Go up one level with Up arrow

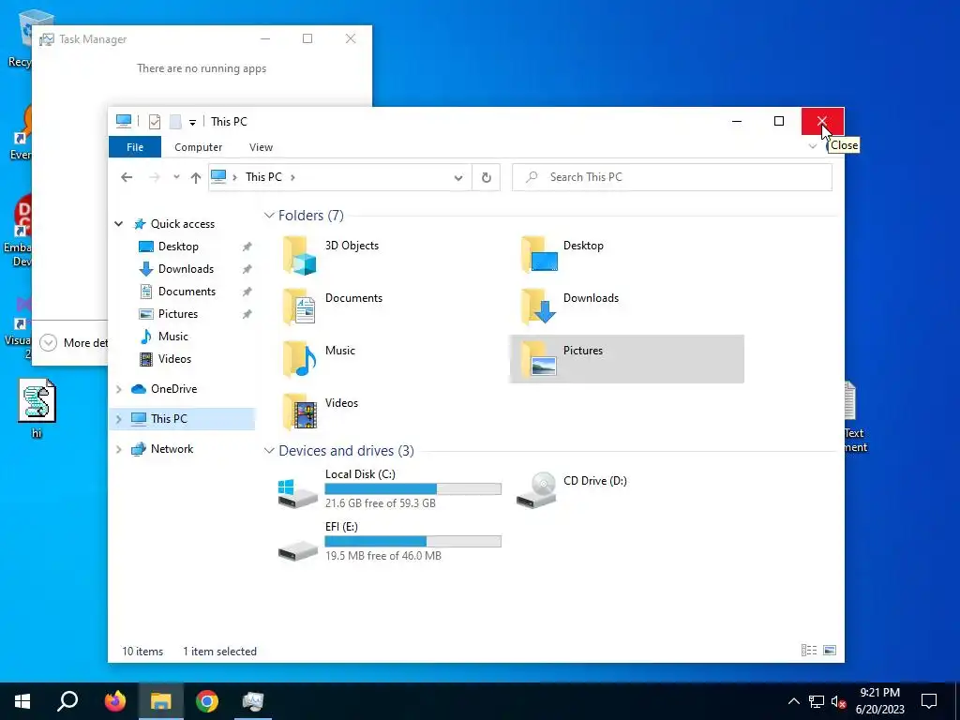point(195,177)
